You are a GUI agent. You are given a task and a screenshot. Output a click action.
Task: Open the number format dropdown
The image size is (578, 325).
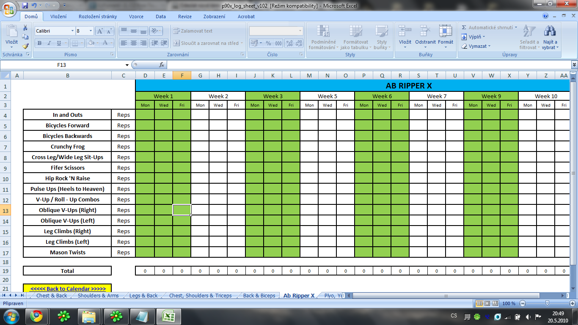point(300,31)
